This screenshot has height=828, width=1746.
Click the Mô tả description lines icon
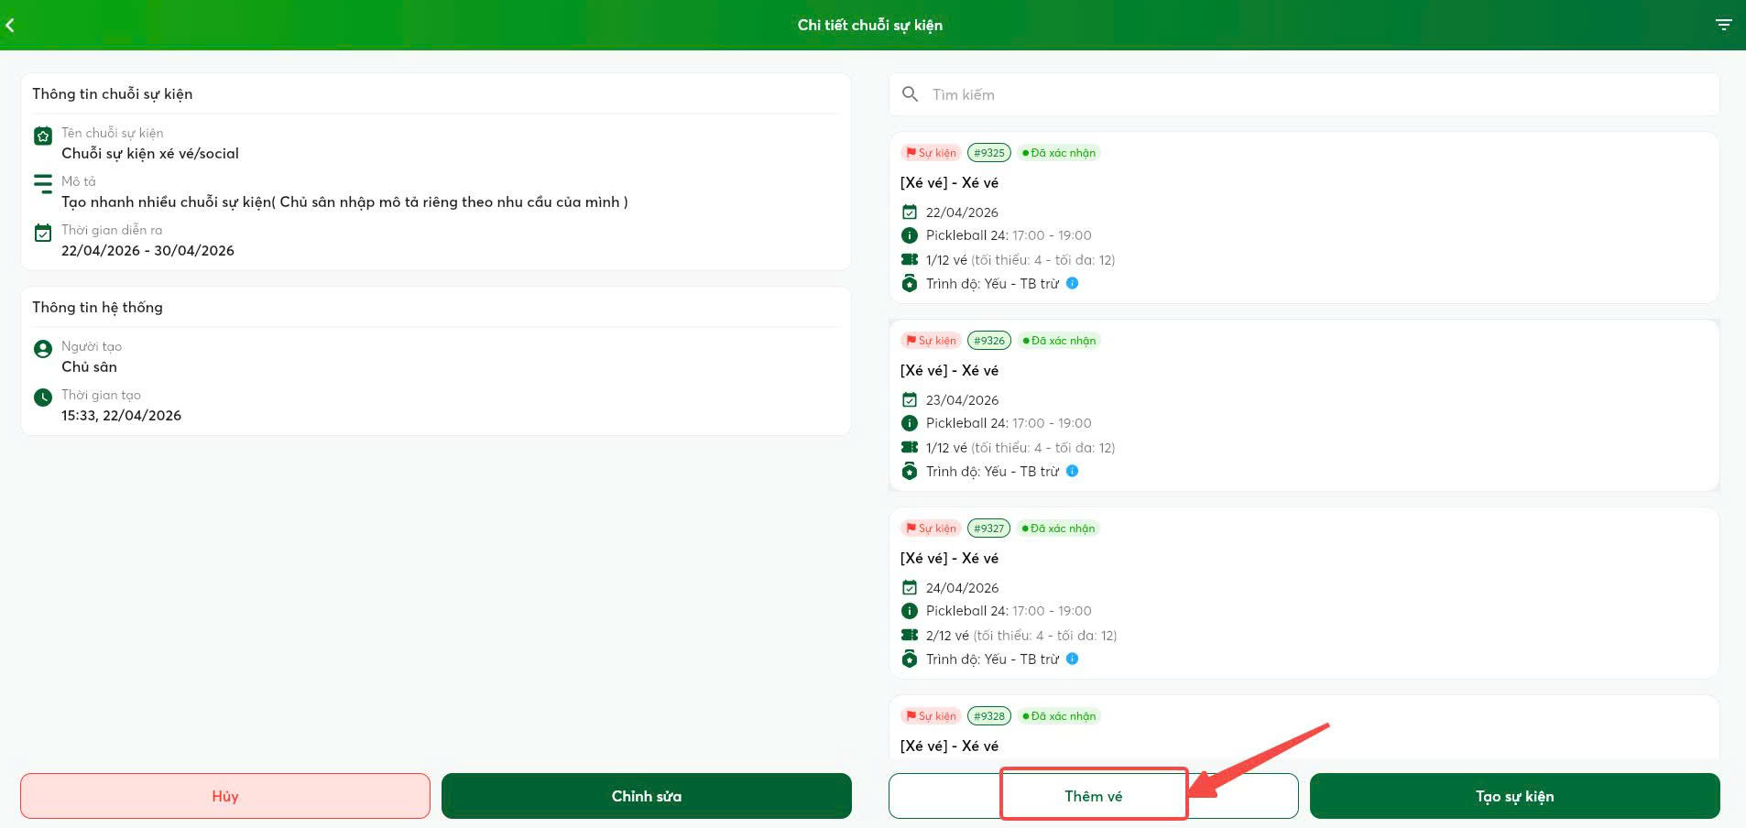tap(43, 184)
